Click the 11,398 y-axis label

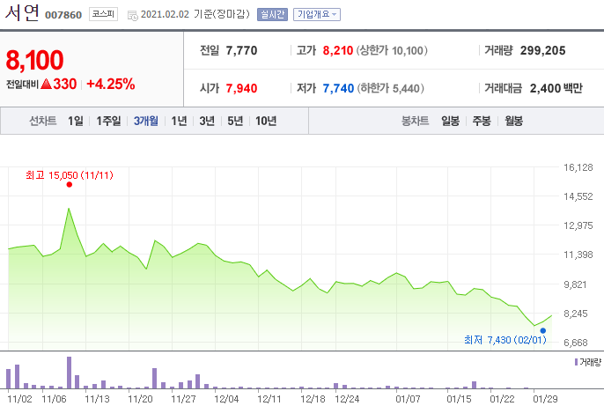578,255
